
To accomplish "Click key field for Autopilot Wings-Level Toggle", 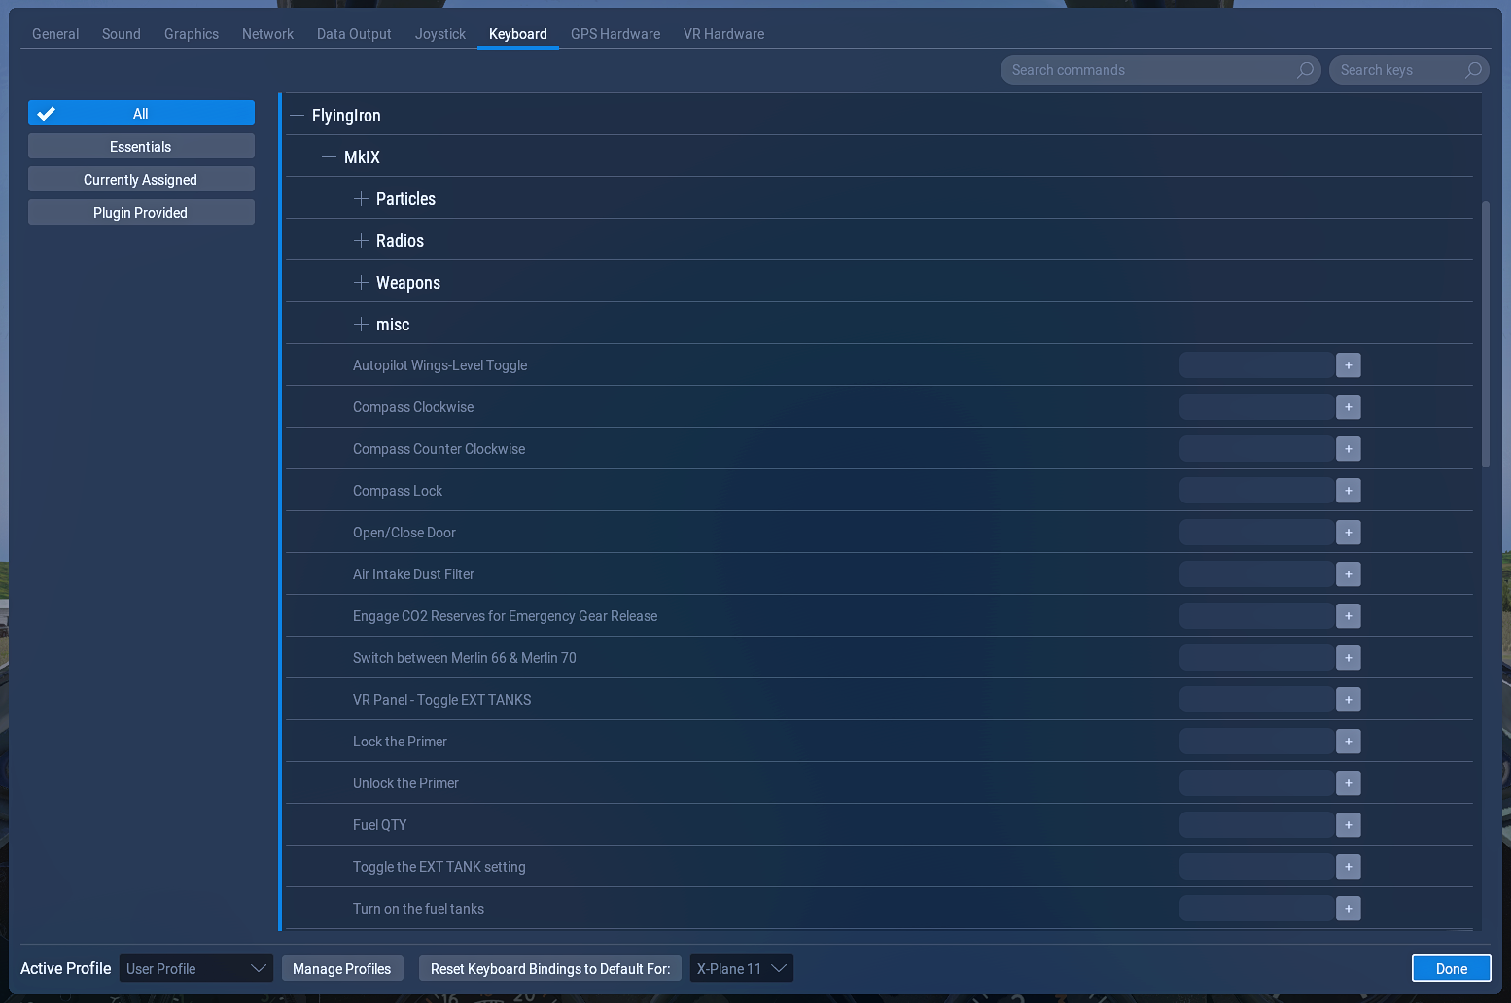I will 1256,365.
